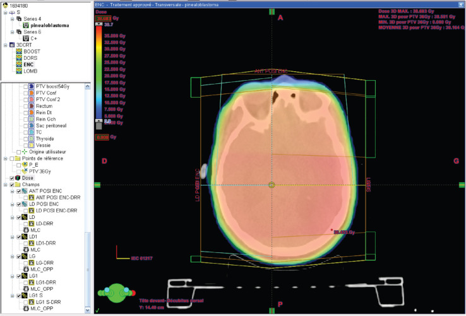Click the LOMB plan icon
Viewport: 466px width, 316px height.
(x=19, y=71)
